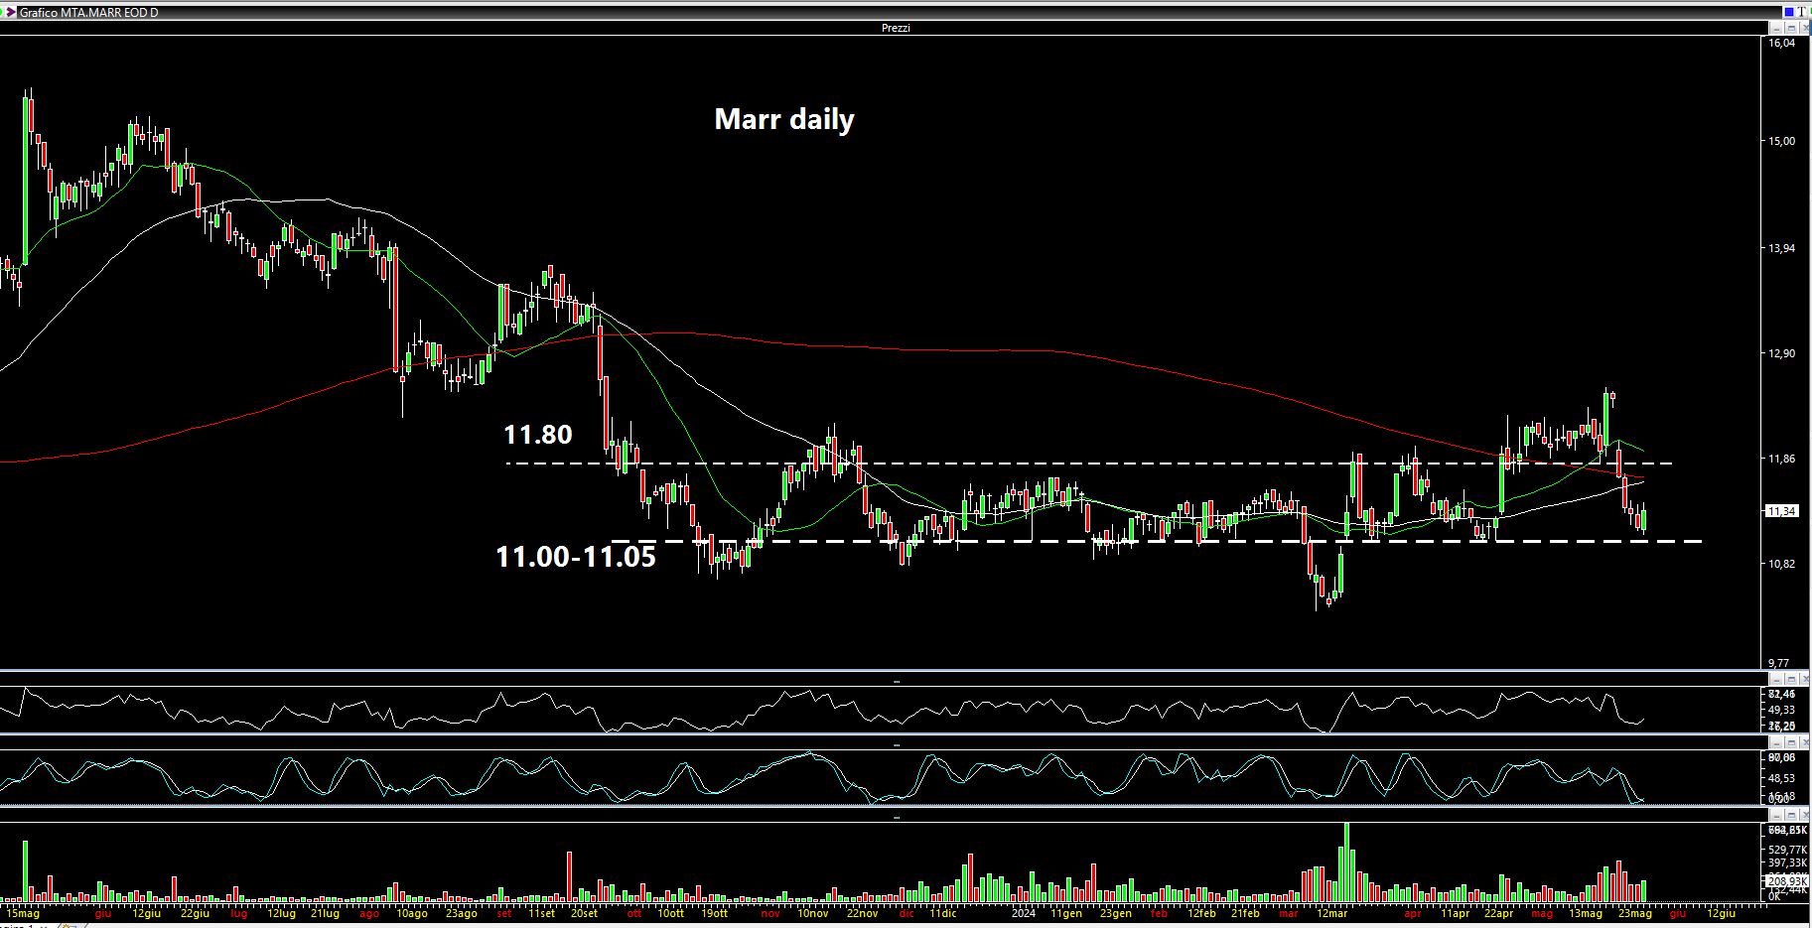The width and height of the screenshot is (1812, 928).
Task: Click the 397,33K volume scale label
Action: [1787, 863]
